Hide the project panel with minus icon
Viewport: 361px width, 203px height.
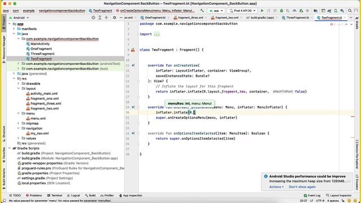coord(121,17)
